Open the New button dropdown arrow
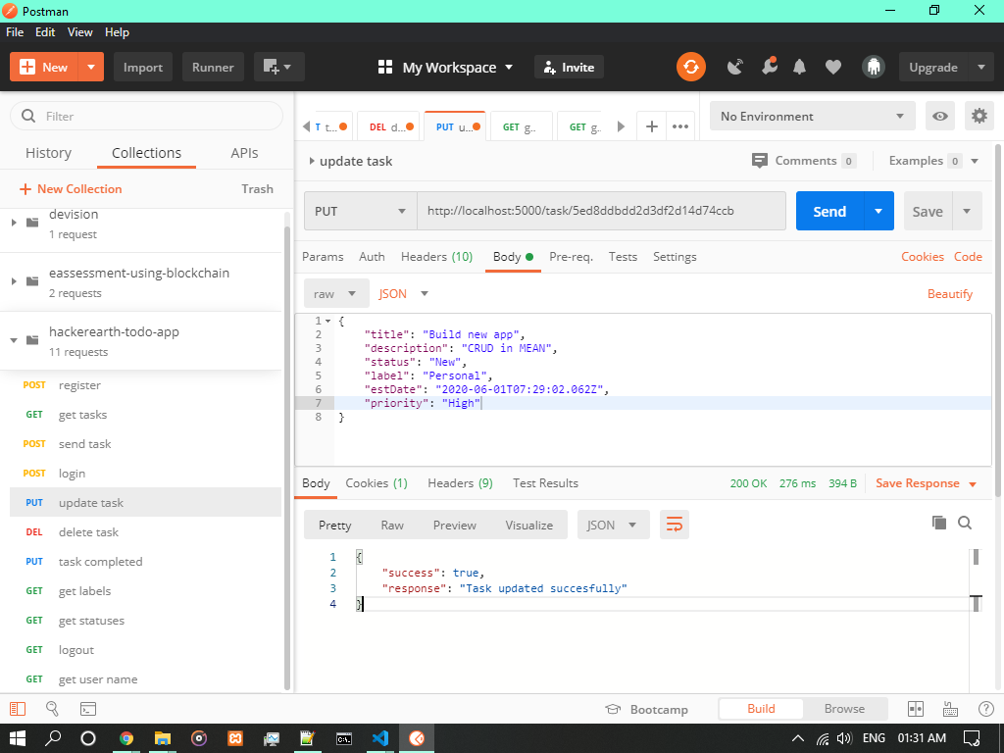Viewport: 1004px width, 753px height. coord(91,67)
